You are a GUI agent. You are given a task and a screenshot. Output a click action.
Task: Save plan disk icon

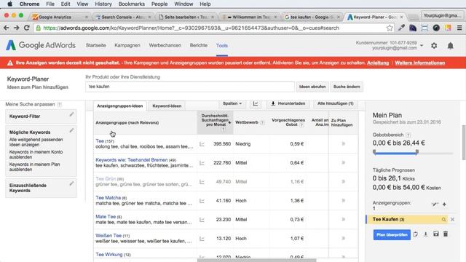pos(435,234)
